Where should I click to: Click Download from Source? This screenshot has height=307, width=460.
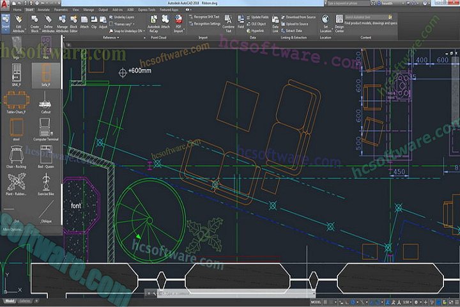point(298,17)
